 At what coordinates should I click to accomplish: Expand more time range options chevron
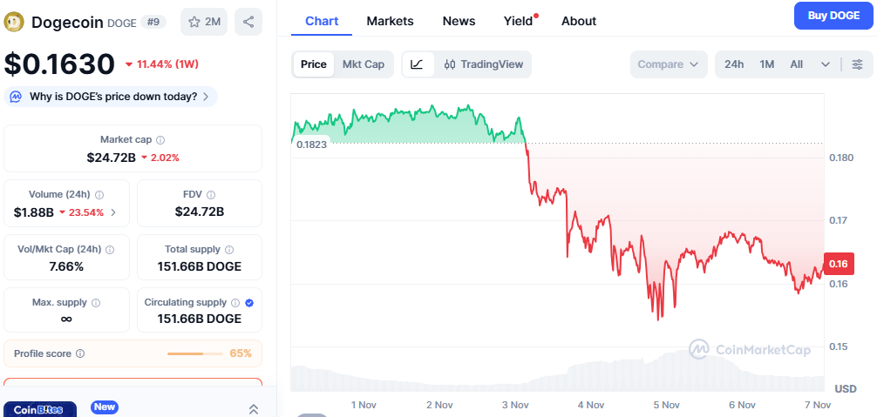click(826, 64)
